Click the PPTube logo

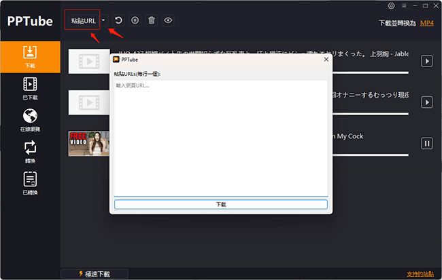tap(30, 21)
